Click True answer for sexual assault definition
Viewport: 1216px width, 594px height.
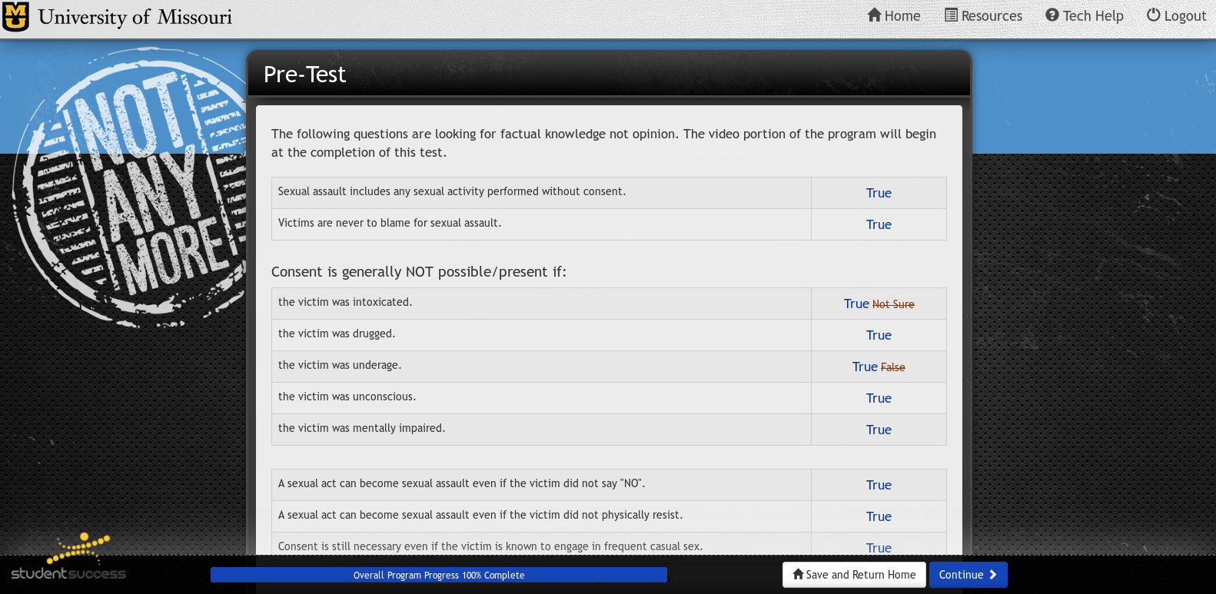pyautogui.click(x=879, y=194)
